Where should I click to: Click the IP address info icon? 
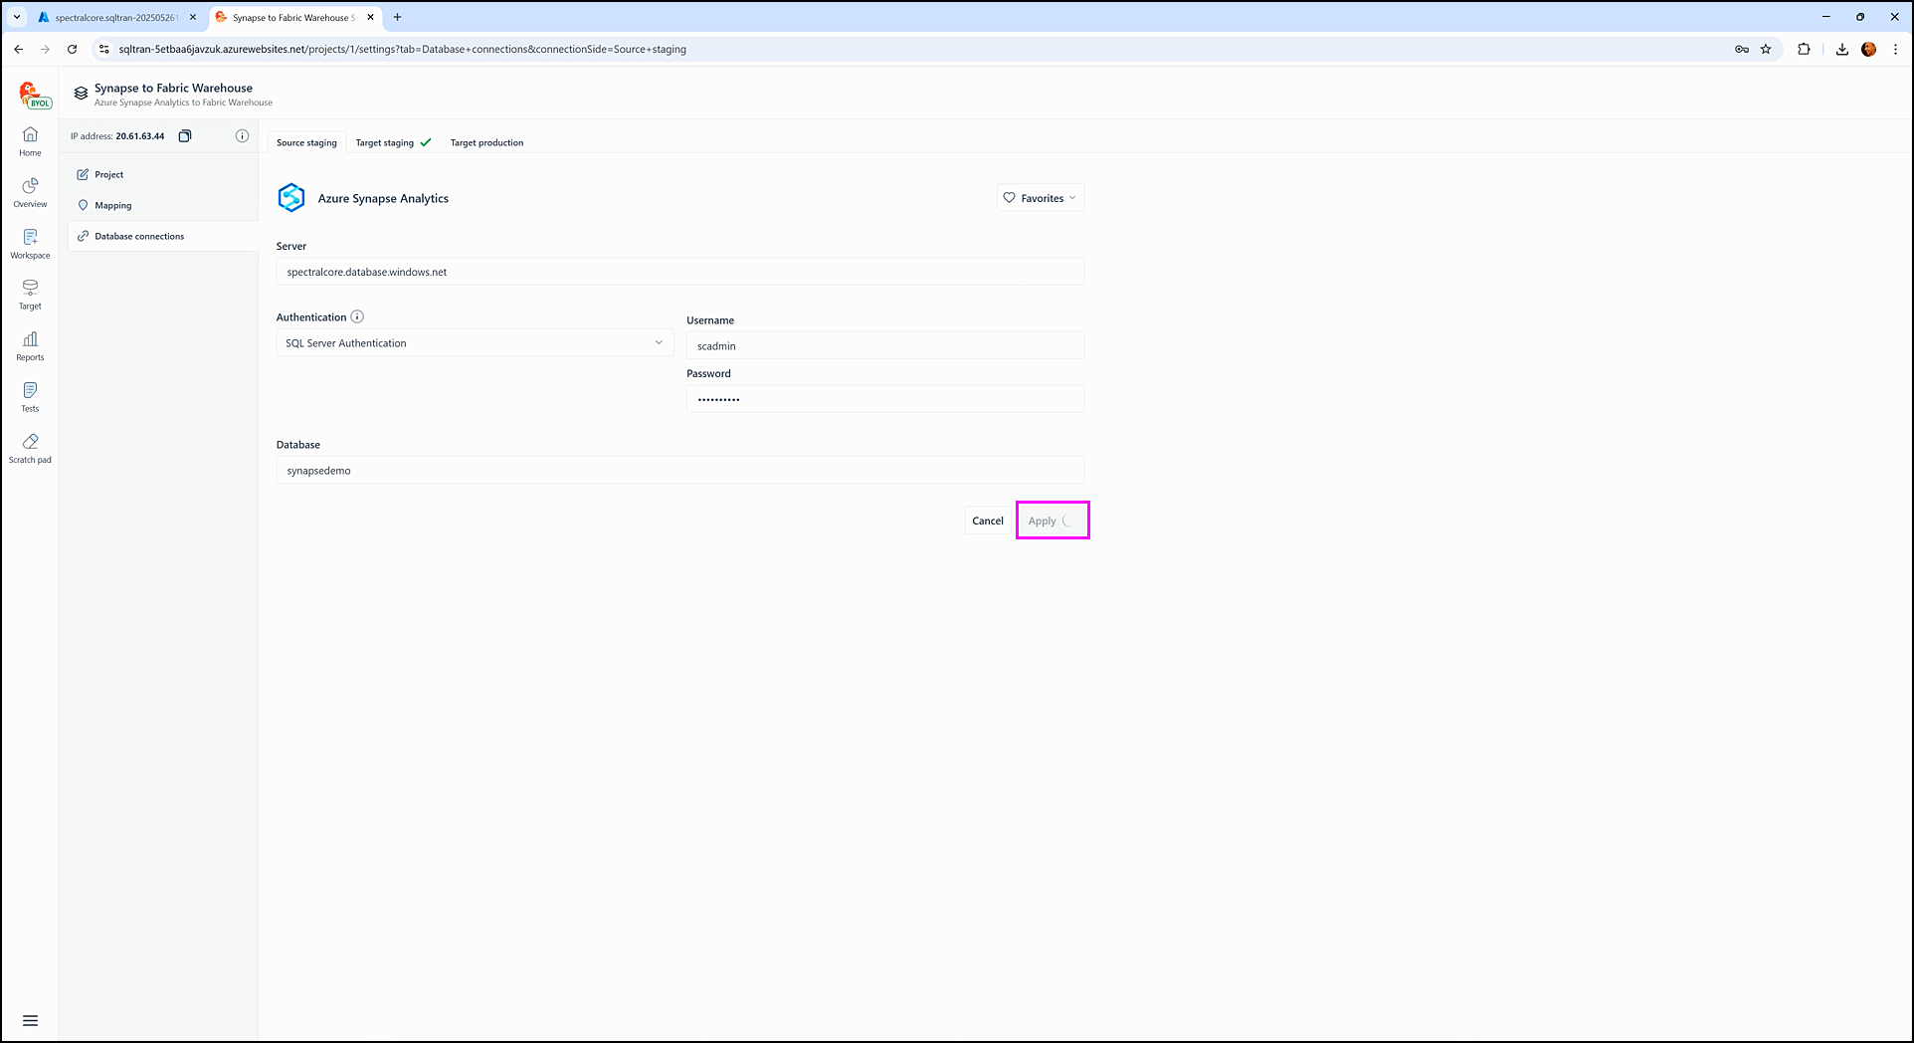(242, 136)
